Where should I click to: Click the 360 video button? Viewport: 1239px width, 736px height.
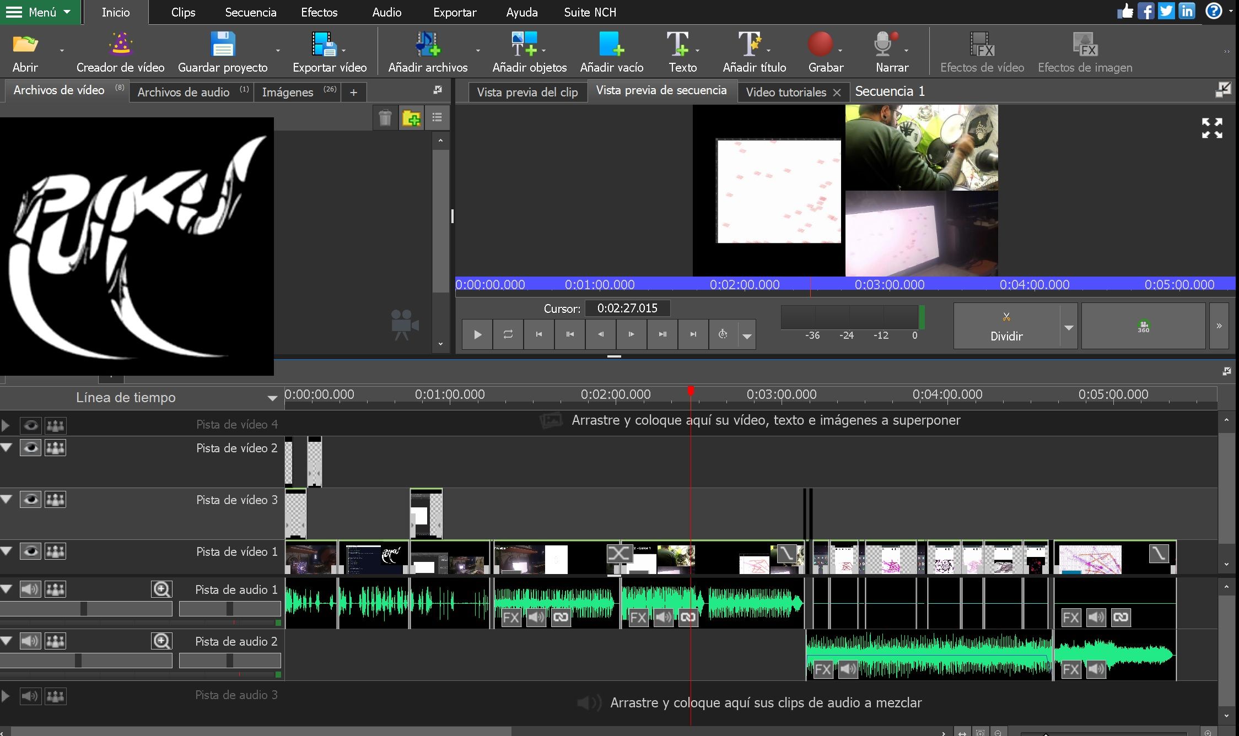[1143, 326]
